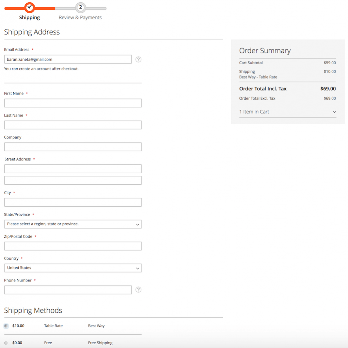The image size is (348, 348).
Task: Go to Review & Payments step
Action: (80, 18)
